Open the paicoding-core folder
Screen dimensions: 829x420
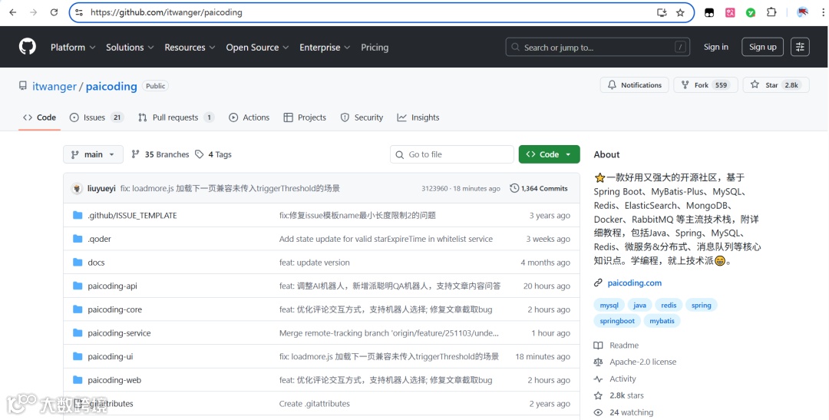point(114,309)
